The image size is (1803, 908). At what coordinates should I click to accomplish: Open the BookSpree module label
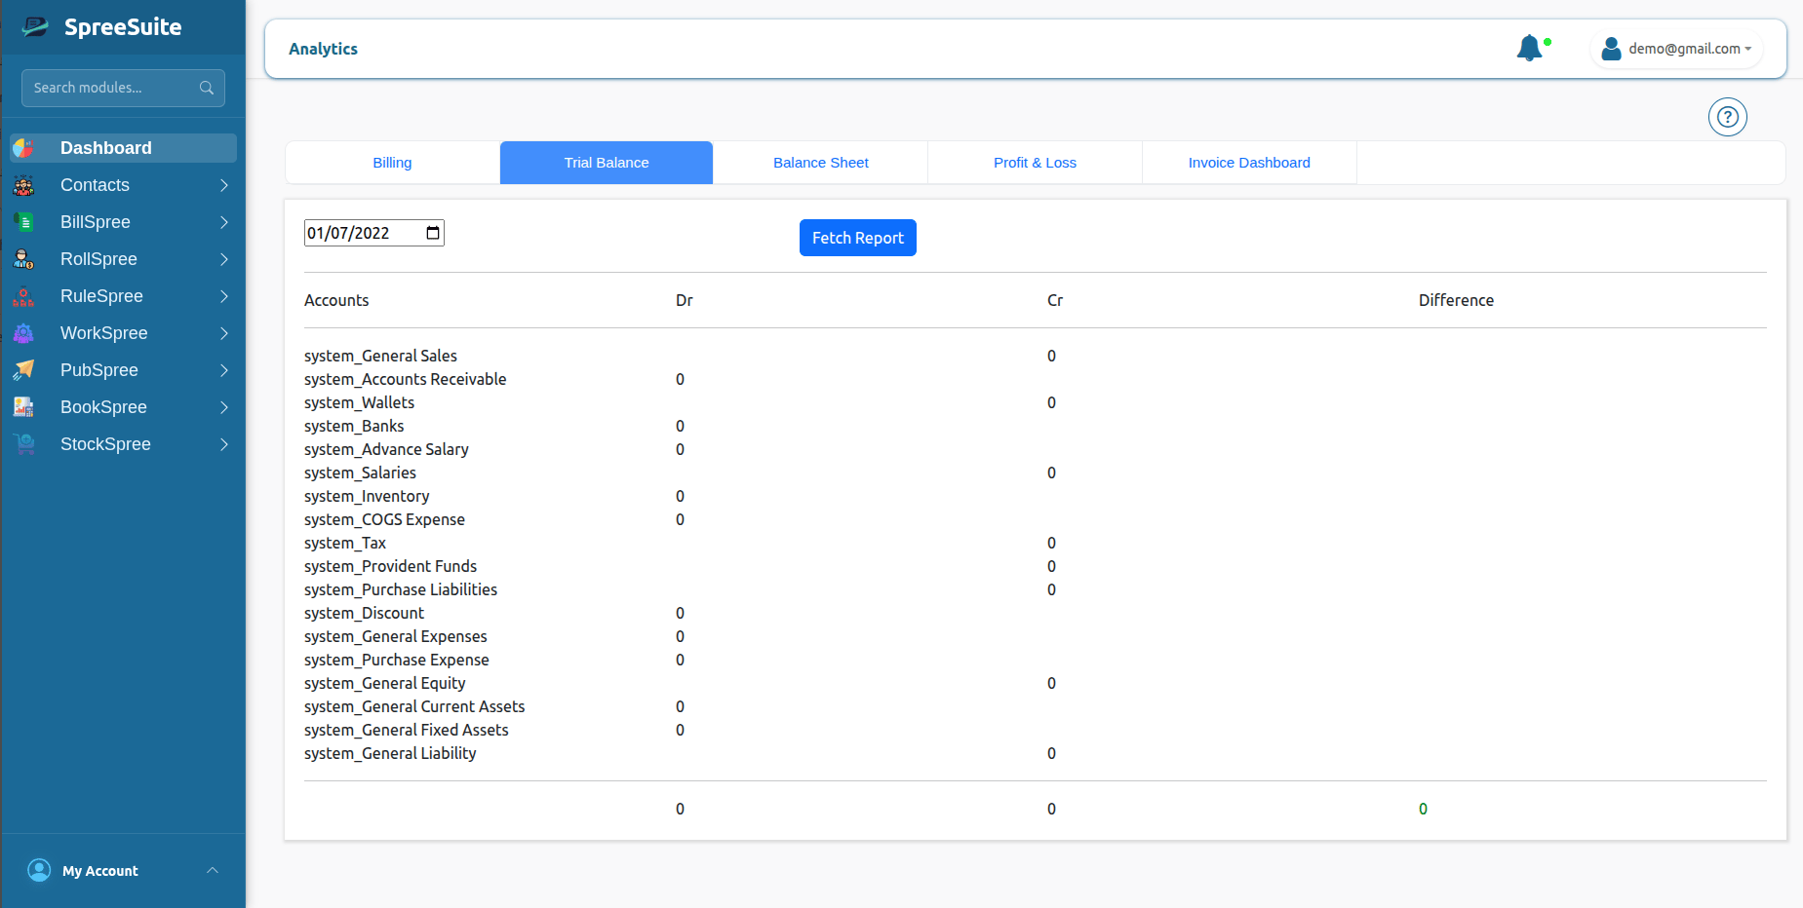pos(103,407)
